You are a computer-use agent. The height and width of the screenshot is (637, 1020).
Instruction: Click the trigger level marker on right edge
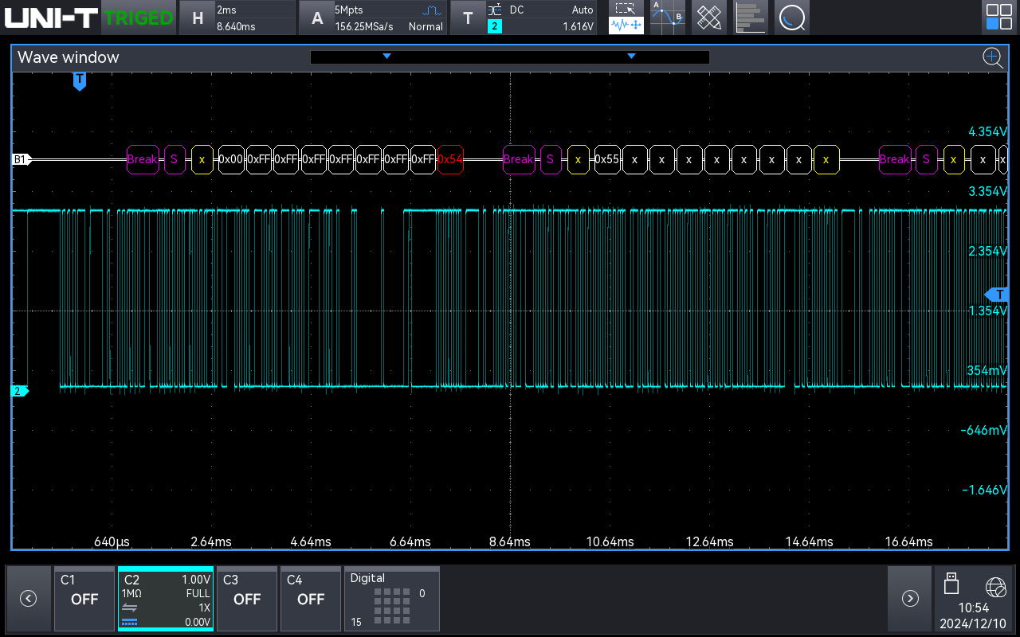999,295
